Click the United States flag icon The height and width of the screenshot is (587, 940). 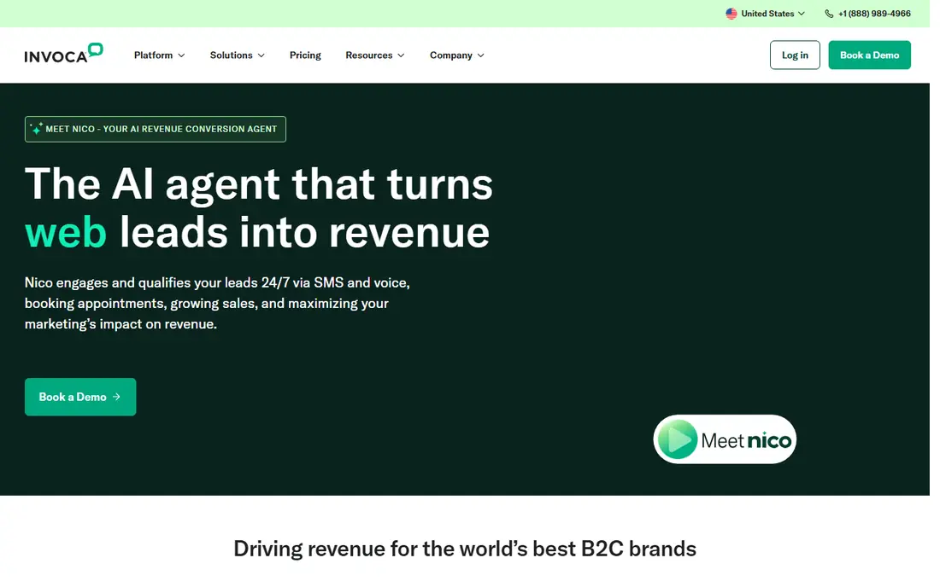(731, 14)
